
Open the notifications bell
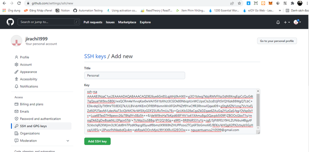278,22
